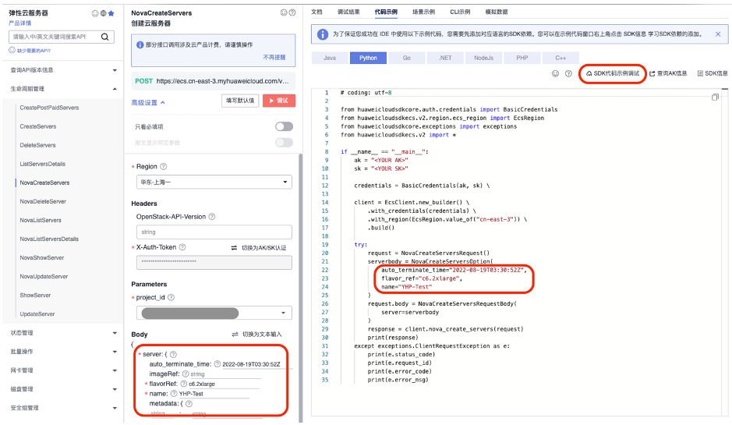Open NovaListServersDetails in the API list
This screenshot has height=425, width=732.
pyautogui.click(x=49, y=239)
